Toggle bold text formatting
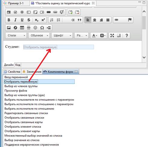The height and width of the screenshot is (147, 148). 9,20
